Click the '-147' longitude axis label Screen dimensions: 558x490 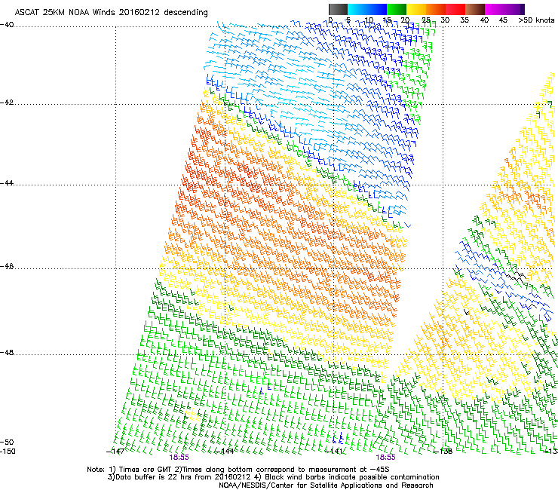click(115, 452)
